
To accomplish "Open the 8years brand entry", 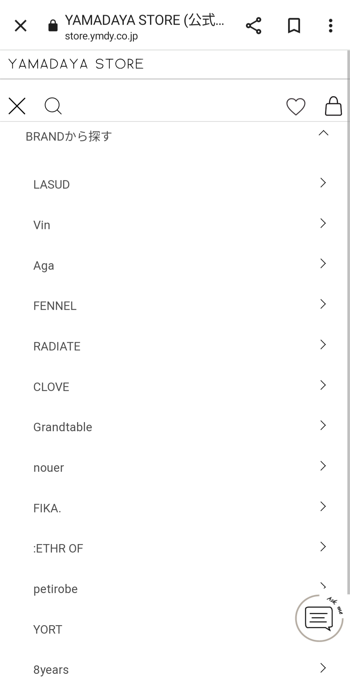I will click(175, 670).
